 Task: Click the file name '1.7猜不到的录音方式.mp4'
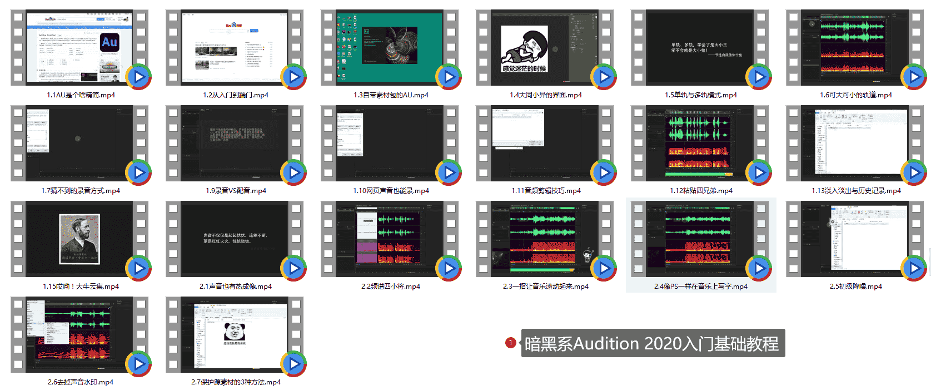point(81,191)
